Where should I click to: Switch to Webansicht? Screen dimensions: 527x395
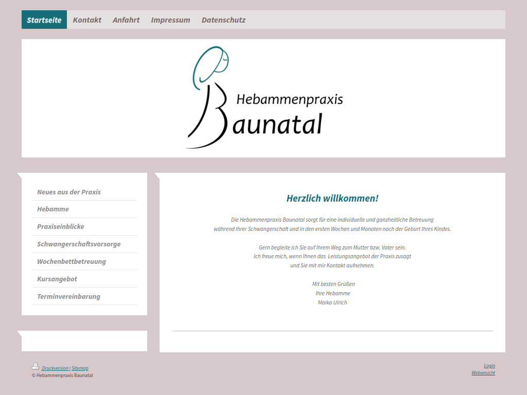[483, 372]
